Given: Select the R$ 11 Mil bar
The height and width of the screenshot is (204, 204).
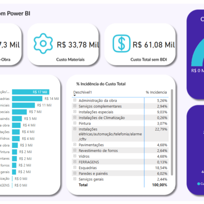Looking at the screenshot, I should [24, 105].
